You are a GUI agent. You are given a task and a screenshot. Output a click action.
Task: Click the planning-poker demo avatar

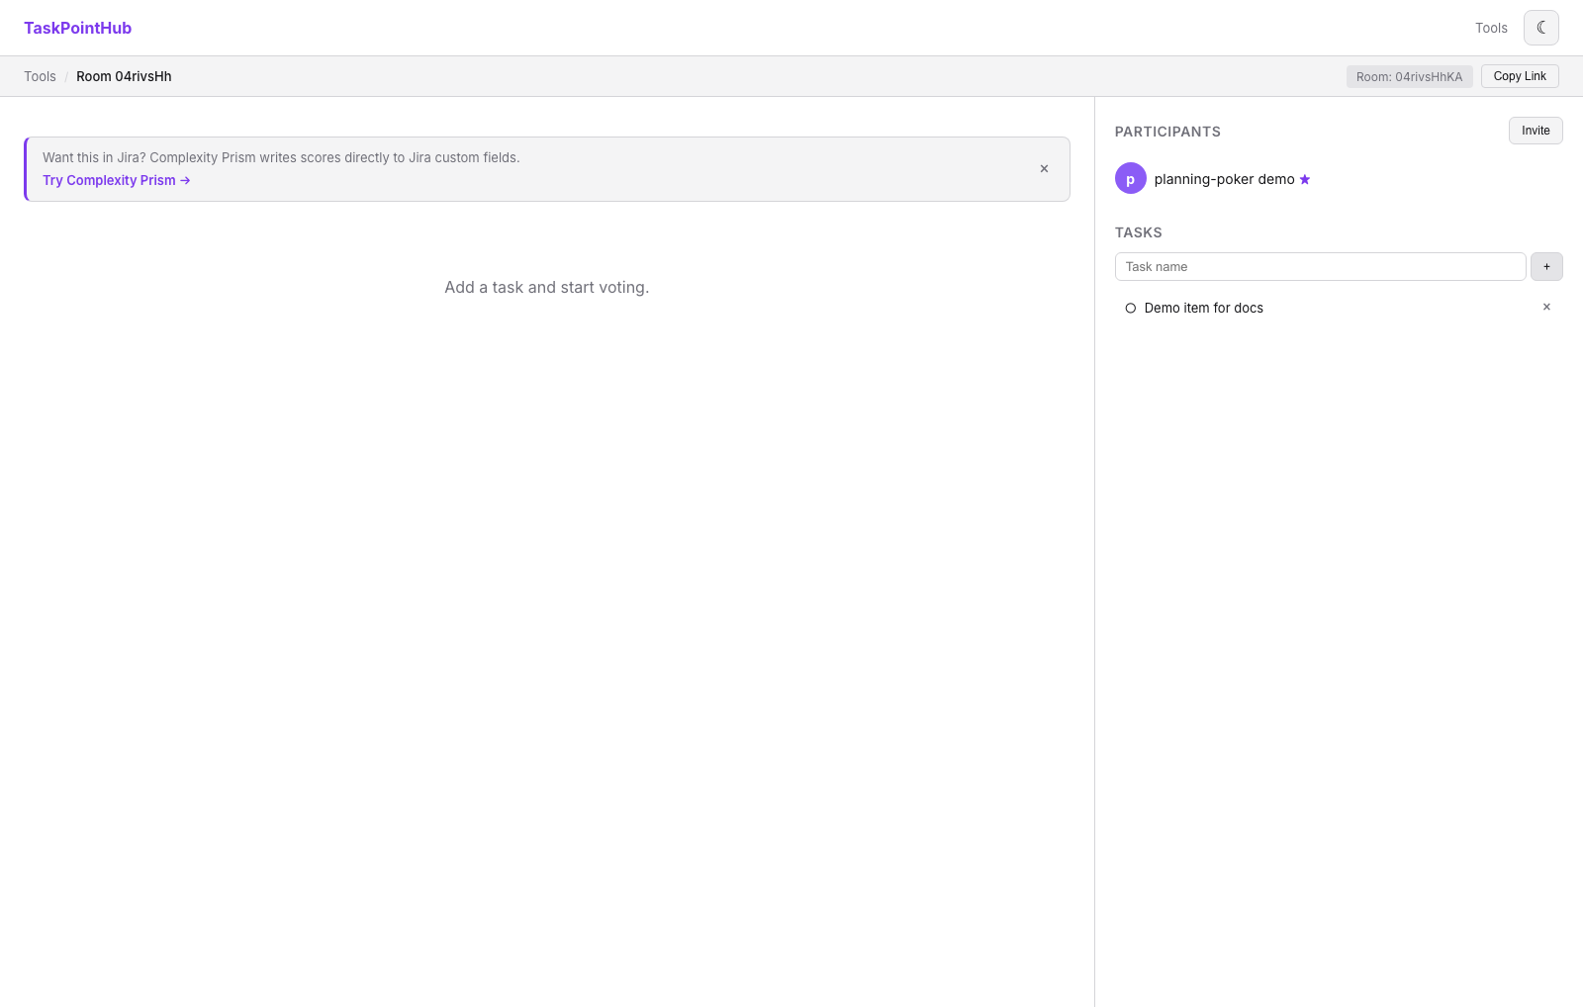[x=1131, y=179]
